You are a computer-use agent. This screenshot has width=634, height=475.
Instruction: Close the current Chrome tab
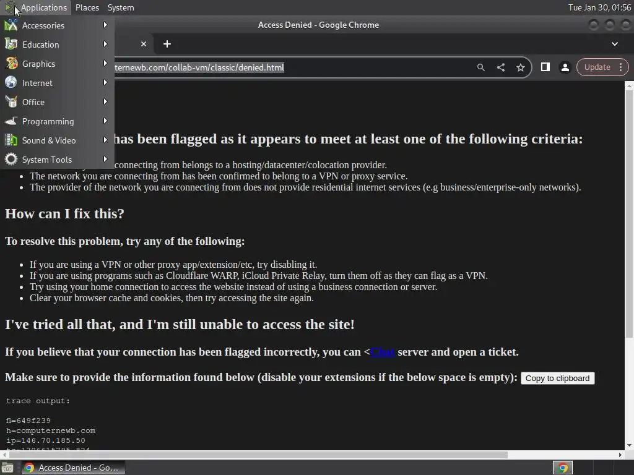(144, 44)
